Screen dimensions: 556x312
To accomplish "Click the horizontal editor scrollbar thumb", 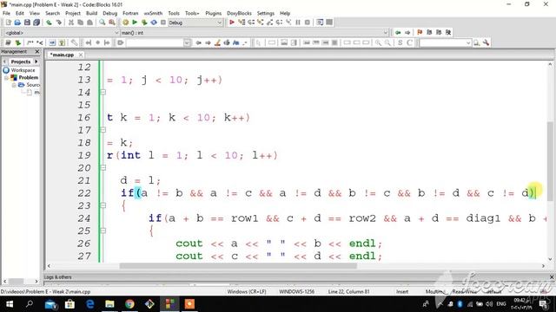I will coord(238,266).
